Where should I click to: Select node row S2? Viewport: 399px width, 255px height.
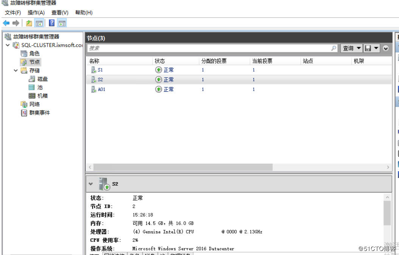click(239, 80)
